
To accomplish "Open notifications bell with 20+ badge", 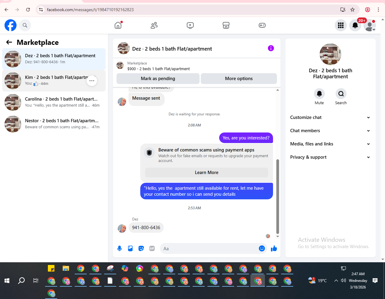I will click(x=355, y=25).
